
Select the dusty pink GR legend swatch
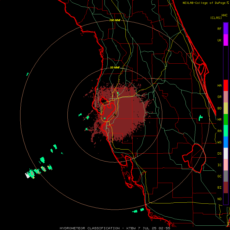(x=226, y=97)
